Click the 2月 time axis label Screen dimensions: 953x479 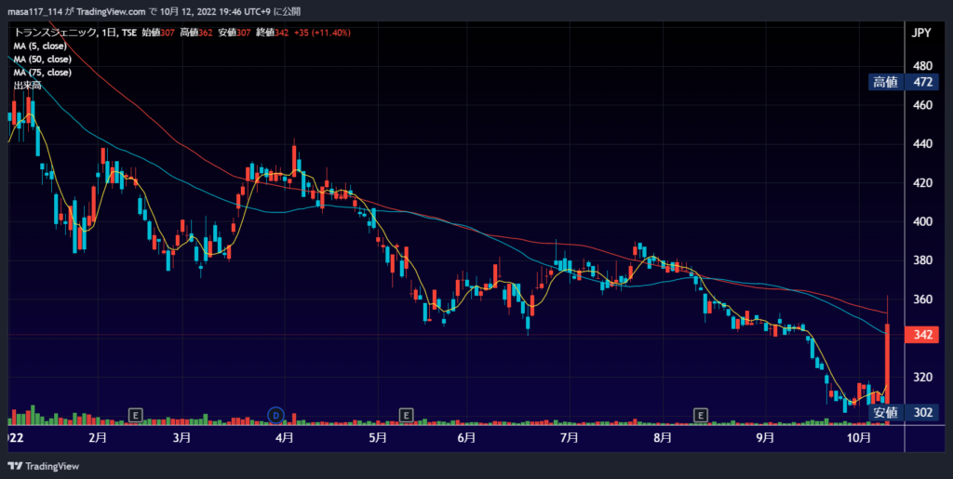tap(98, 438)
